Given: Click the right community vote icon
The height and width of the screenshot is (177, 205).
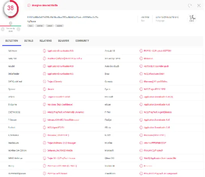Looking at the screenshot, I should coord(18,29).
